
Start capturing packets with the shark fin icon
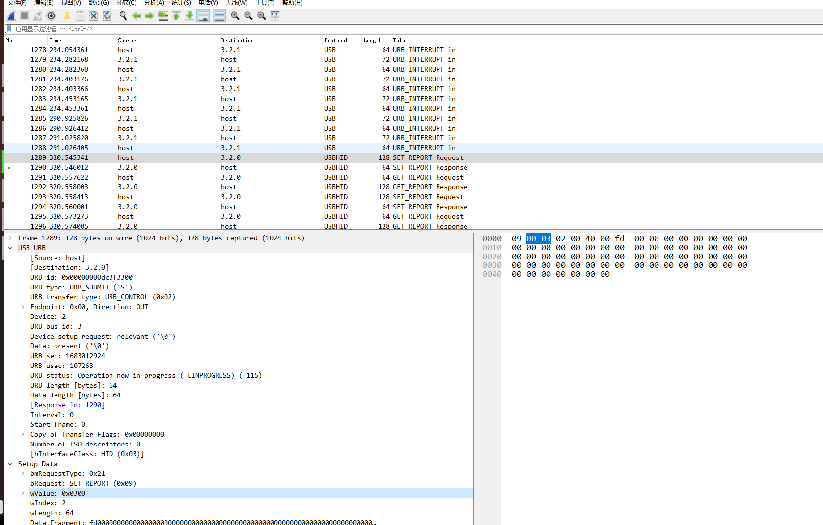(11, 16)
